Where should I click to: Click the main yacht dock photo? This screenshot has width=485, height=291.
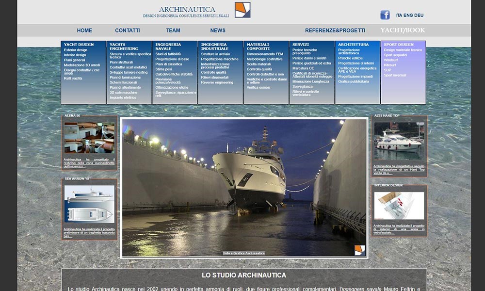pyautogui.click(x=244, y=188)
